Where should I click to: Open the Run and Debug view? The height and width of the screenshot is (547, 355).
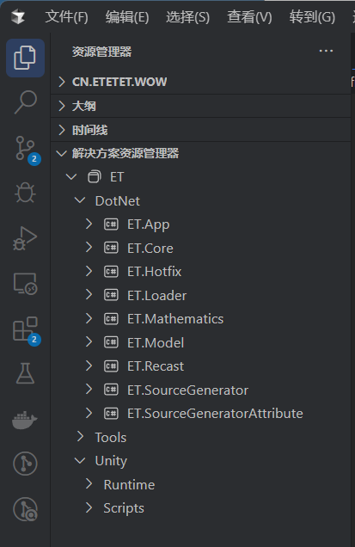25,238
